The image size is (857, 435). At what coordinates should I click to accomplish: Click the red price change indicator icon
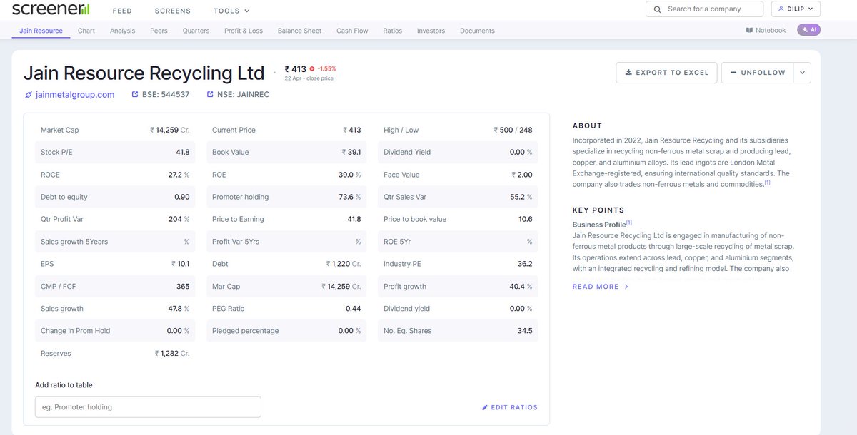pyautogui.click(x=312, y=69)
